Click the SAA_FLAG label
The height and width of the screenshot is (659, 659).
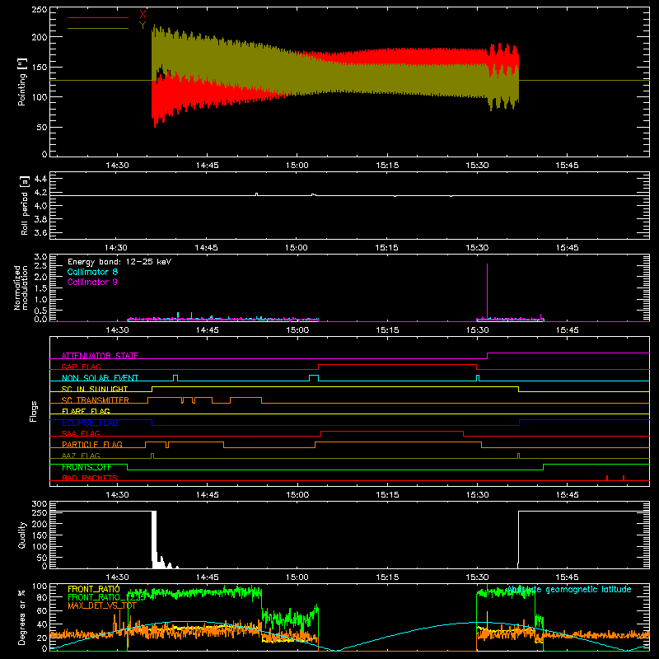[x=81, y=433]
